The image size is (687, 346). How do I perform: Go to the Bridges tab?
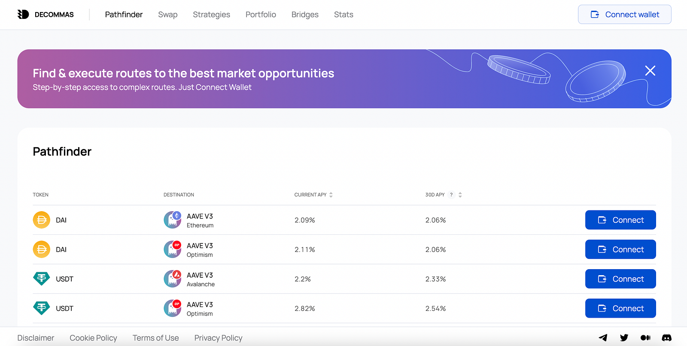[x=305, y=15]
